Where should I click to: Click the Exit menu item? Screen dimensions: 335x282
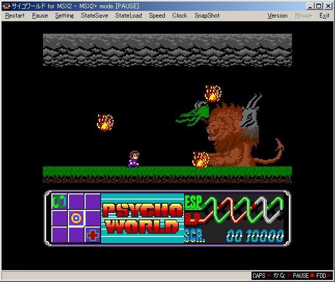(324, 16)
